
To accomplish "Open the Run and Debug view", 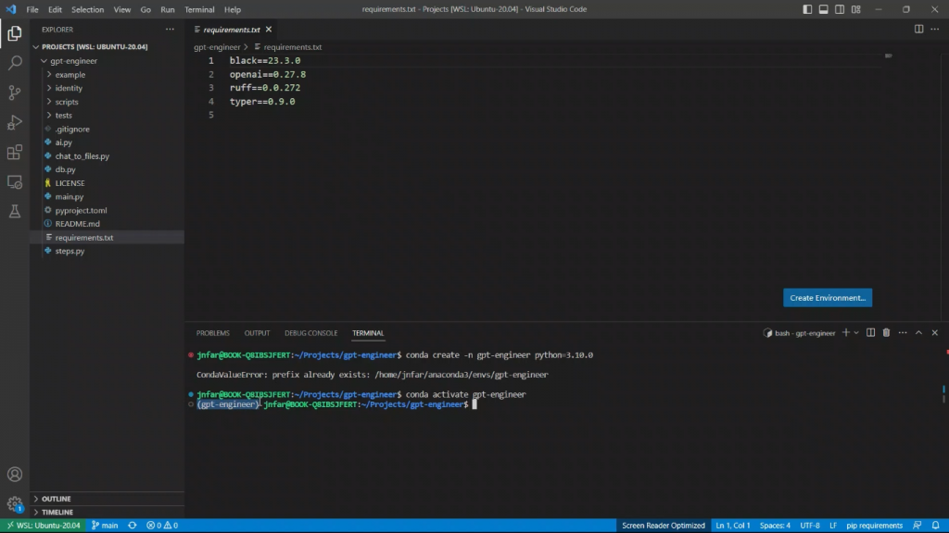I will tap(15, 122).
